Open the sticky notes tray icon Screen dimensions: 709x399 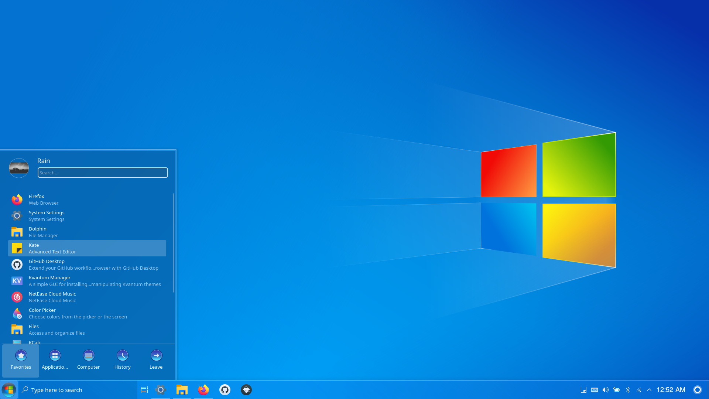583,390
